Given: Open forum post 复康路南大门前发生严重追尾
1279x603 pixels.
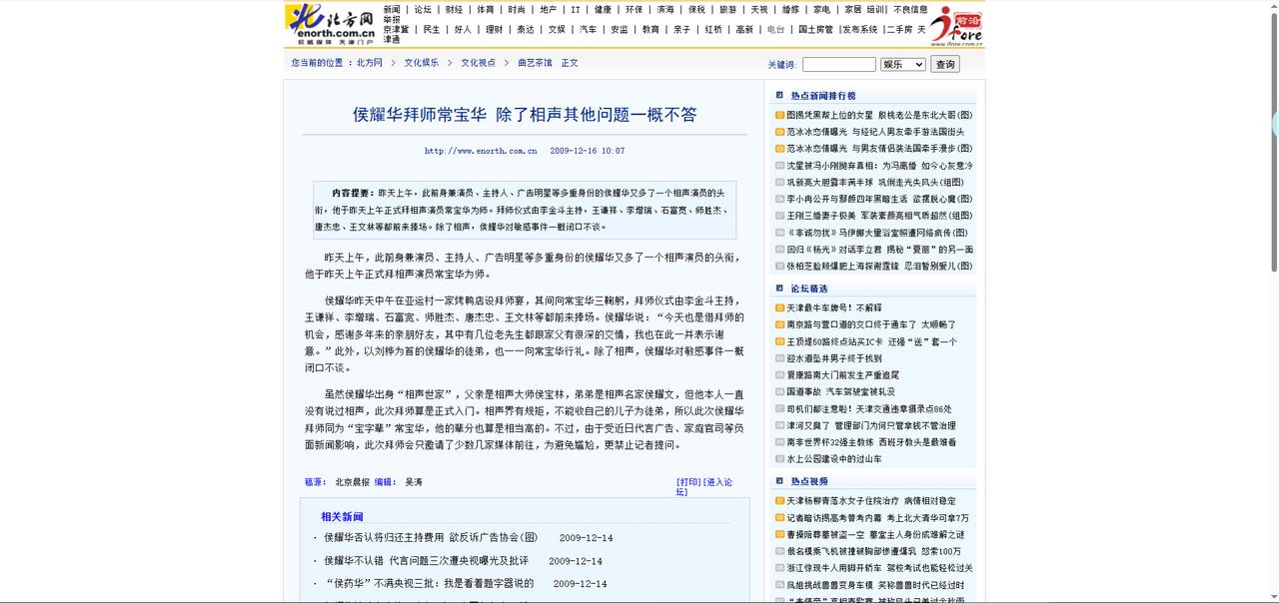Looking at the screenshot, I should pos(842,375).
